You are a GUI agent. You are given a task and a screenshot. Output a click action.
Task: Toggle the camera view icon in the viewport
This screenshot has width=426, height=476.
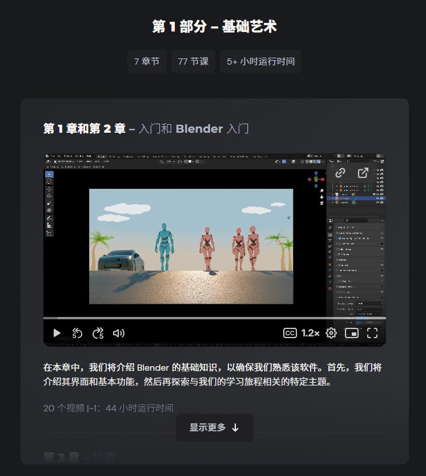click(x=321, y=203)
